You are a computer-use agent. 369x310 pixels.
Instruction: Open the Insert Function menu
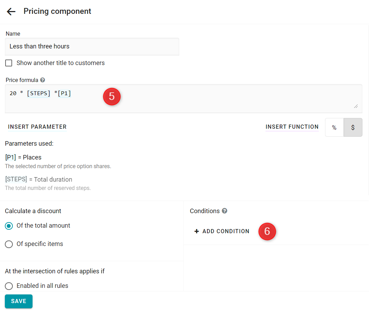pyautogui.click(x=292, y=127)
